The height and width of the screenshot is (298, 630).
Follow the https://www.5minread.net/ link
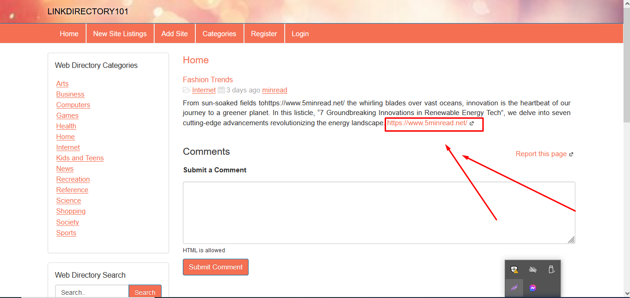tap(427, 123)
